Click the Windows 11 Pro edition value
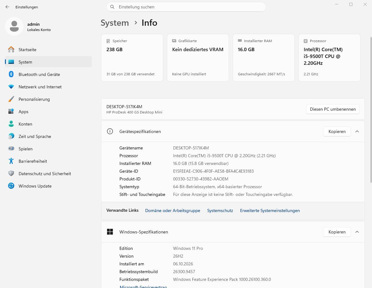This screenshot has height=288, width=372. click(x=188, y=248)
